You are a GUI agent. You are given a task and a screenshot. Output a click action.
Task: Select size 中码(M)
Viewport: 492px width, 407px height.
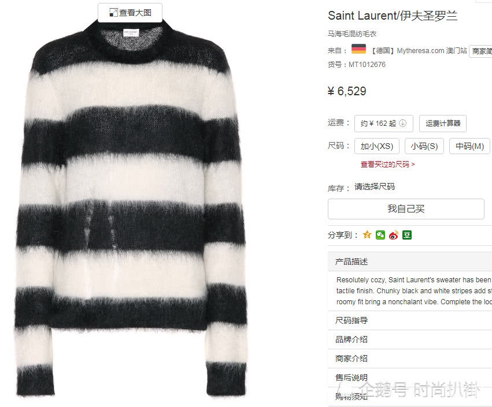[469, 146]
